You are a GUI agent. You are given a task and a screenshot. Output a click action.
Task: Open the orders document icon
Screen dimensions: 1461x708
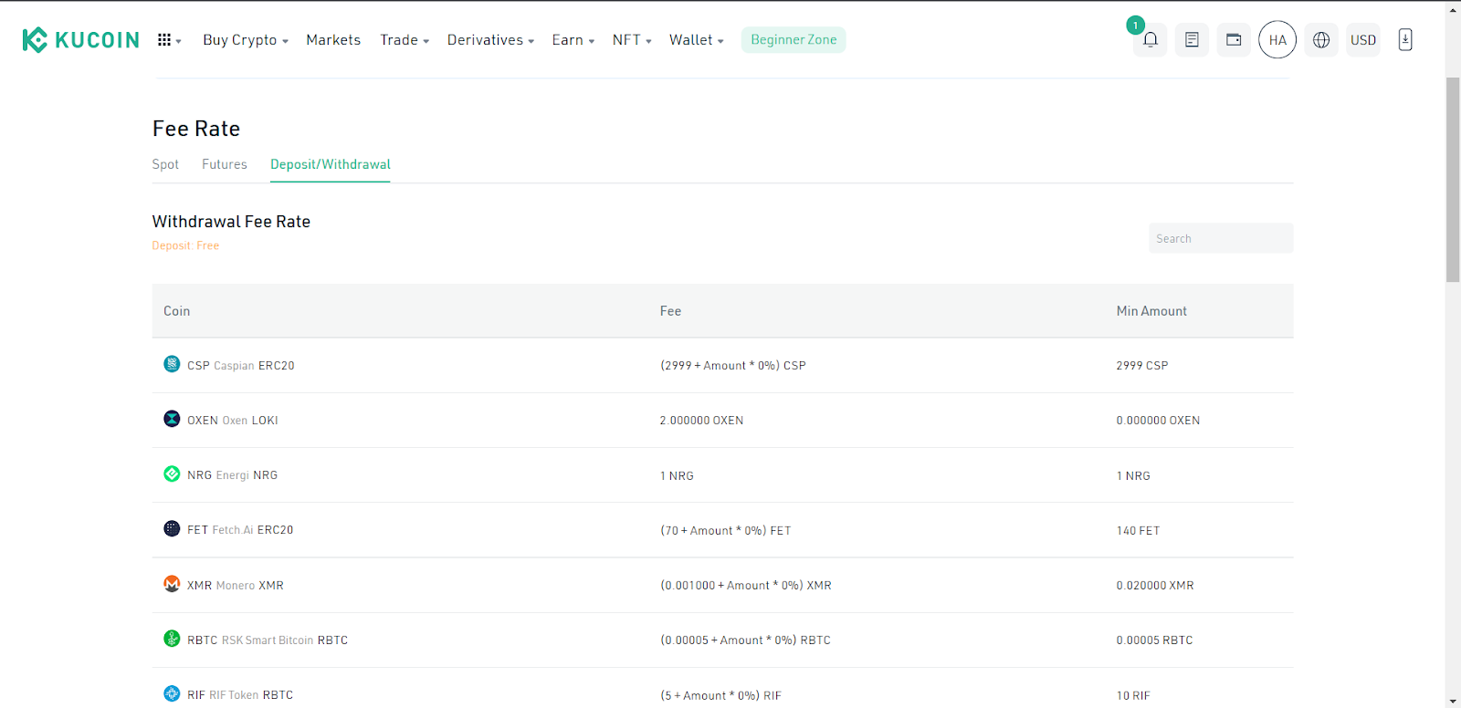tap(1192, 40)
